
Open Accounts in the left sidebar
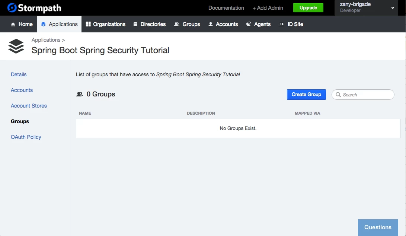(x=22, y=90)
